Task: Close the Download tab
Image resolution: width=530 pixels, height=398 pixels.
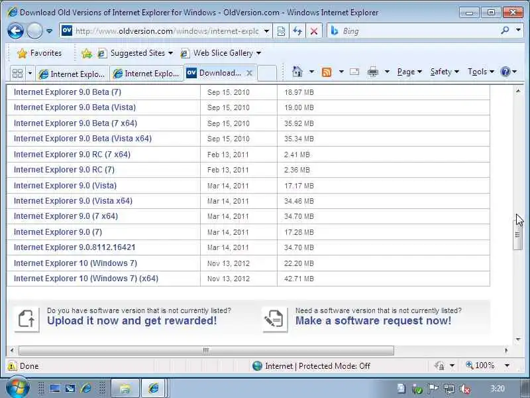Action: coord(249,73)
